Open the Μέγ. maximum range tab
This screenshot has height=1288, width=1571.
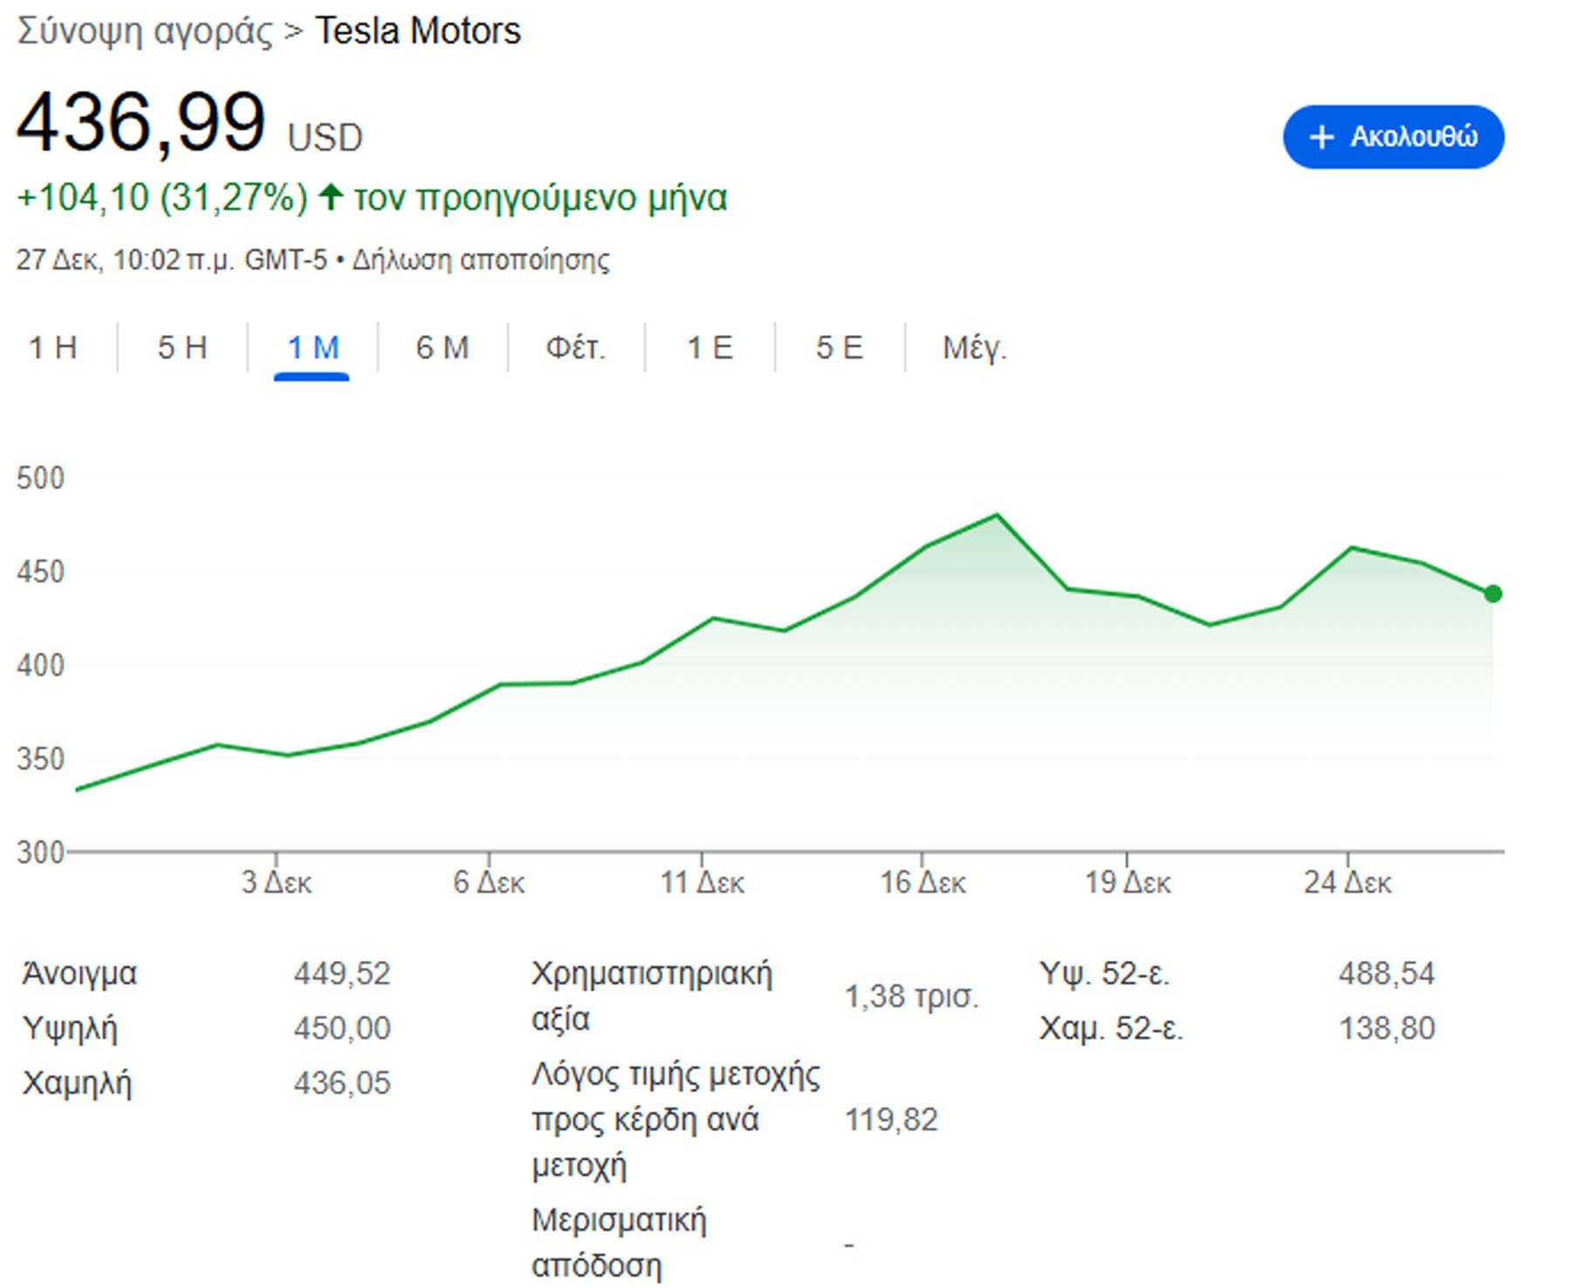tap(974, 347)
